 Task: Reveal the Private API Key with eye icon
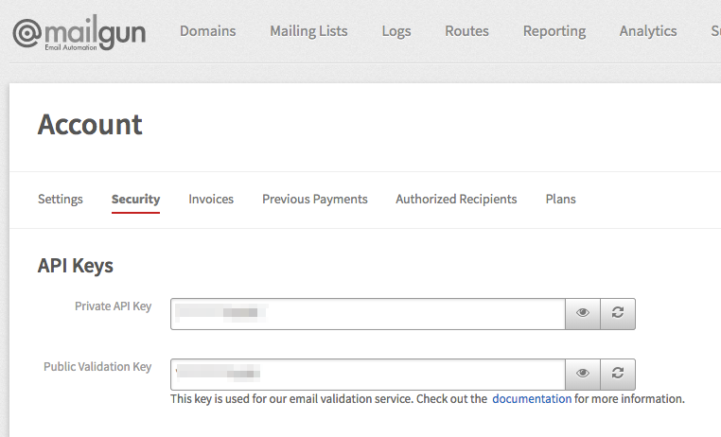(x=583, y=314)
